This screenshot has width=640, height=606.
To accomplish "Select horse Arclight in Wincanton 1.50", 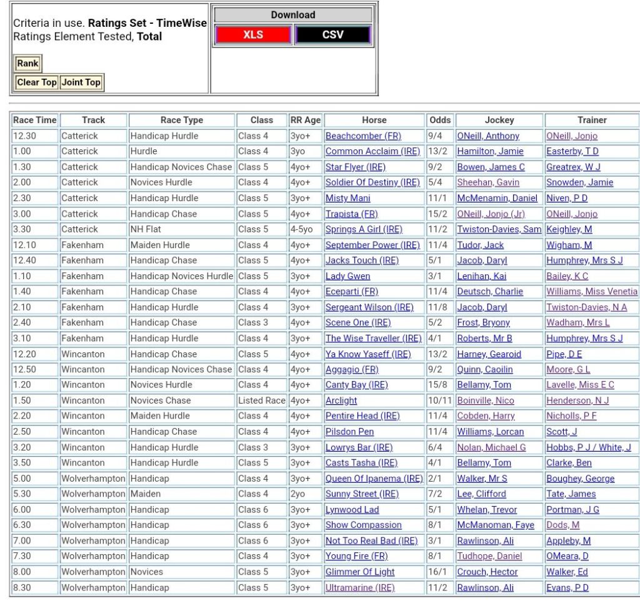I will [x=341, y=400].
